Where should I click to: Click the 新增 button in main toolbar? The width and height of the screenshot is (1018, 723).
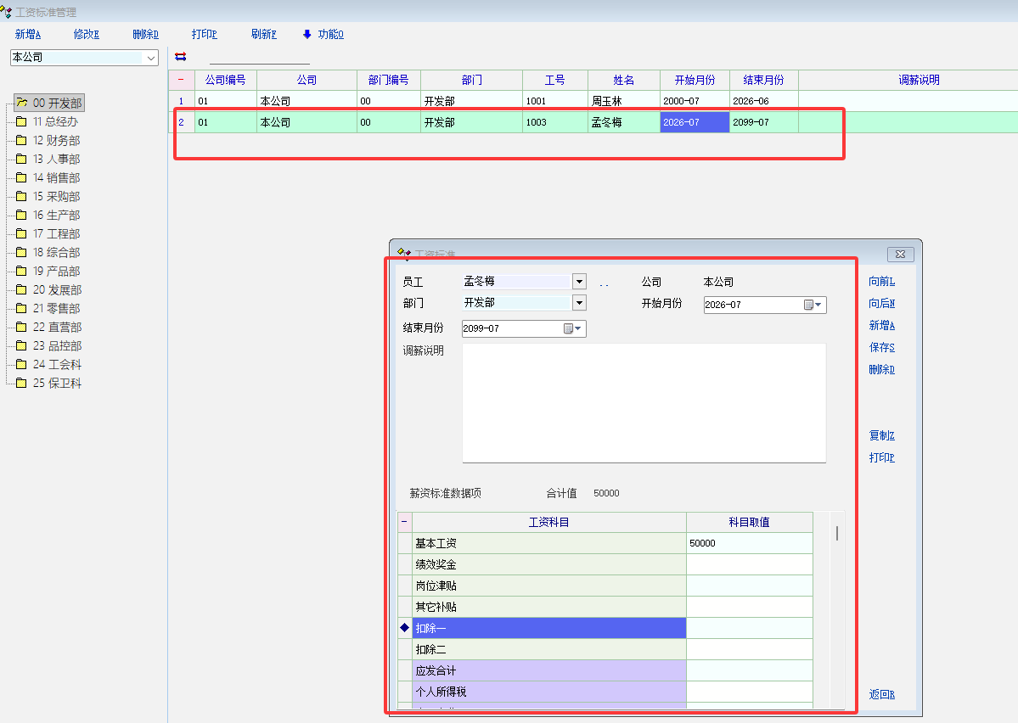[x=28, y=35]
